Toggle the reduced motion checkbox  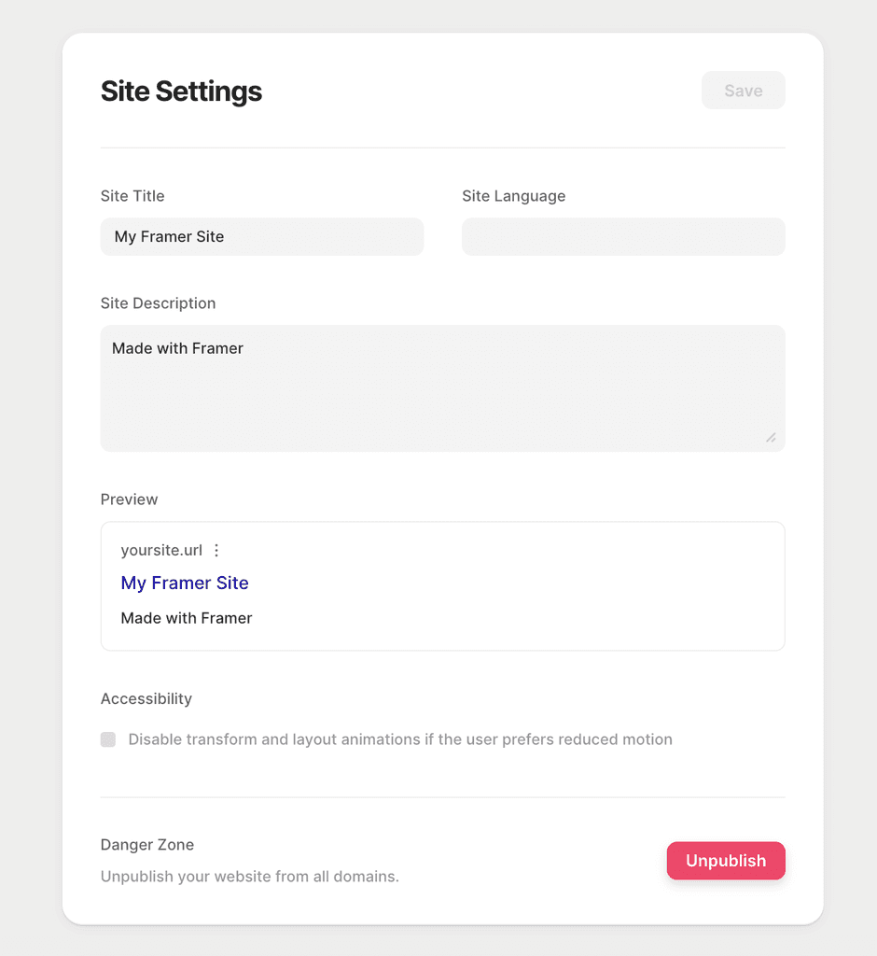tap(108, 739)
